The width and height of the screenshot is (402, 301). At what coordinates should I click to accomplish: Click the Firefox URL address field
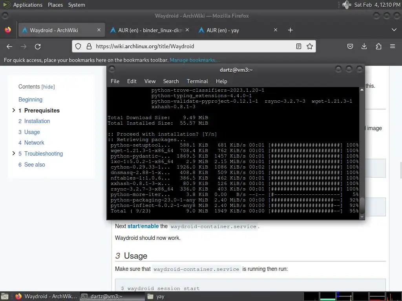click(x=194, y=46)
